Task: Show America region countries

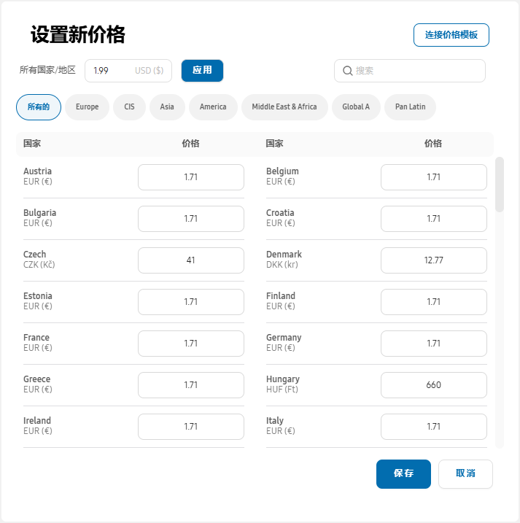Action: (213, 107)
